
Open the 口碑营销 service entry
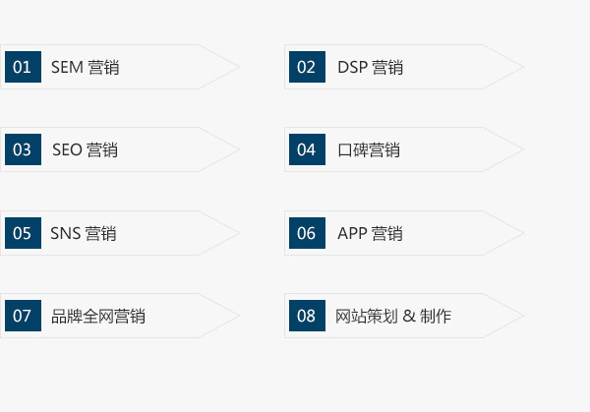369,149
